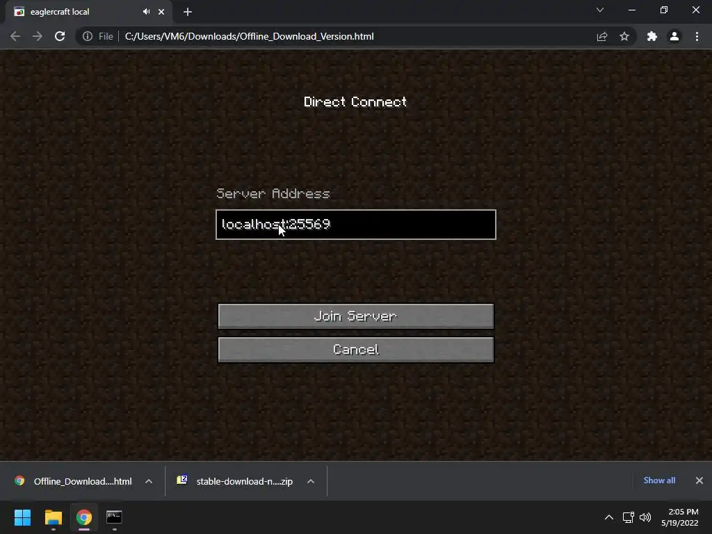The height and width of the screenshot is (534, 712).
Task: Select the address bar URL
Action: pyautogui.click(x=250, y=36)
